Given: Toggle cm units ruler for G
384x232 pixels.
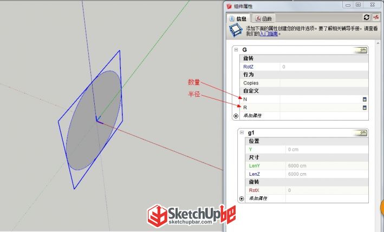Looking at the screenshot, I should pyautogui.click(x=361, y=50).
